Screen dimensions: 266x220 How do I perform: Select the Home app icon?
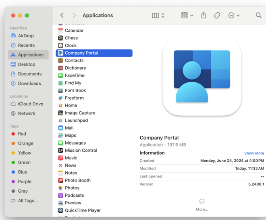tap(60, 106)
